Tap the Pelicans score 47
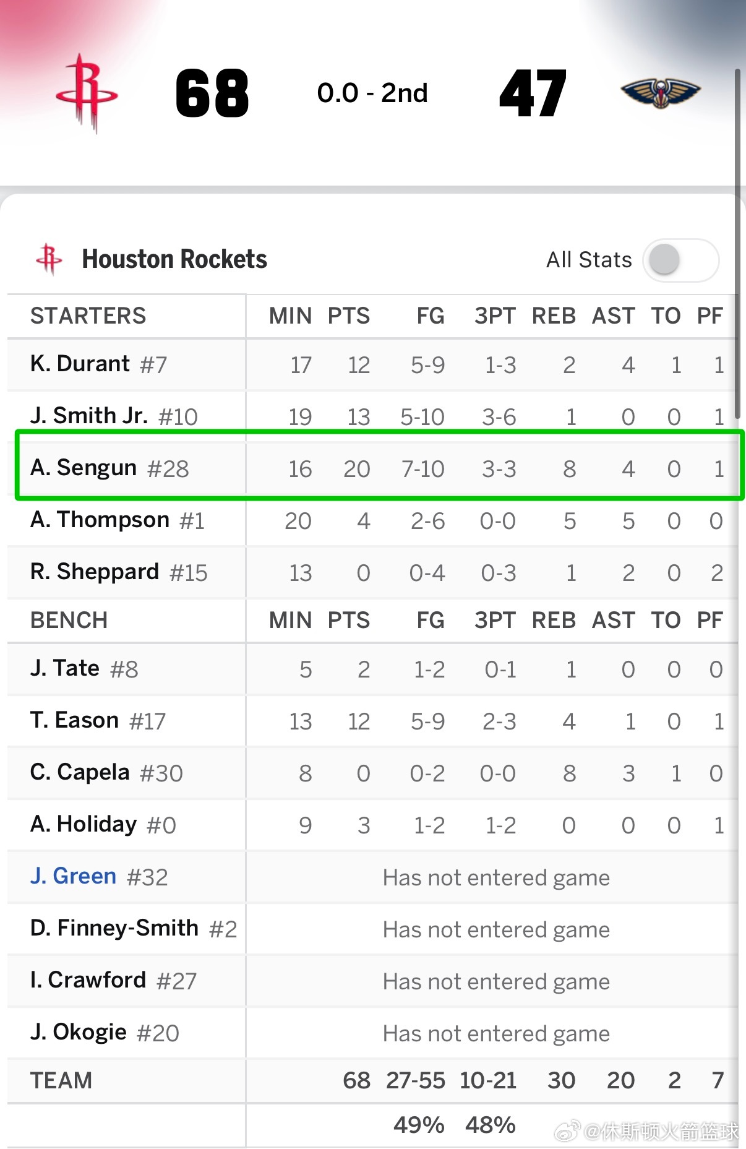This screenshot has height=1149, width=746. 533,93
